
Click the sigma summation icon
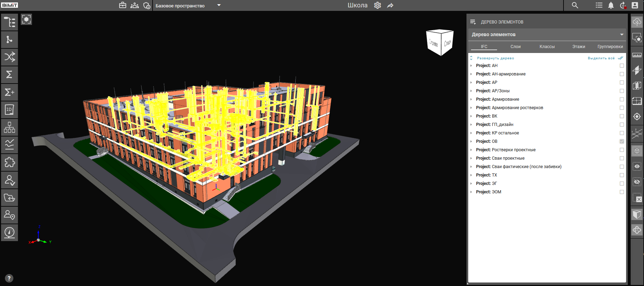click(9, 74)
